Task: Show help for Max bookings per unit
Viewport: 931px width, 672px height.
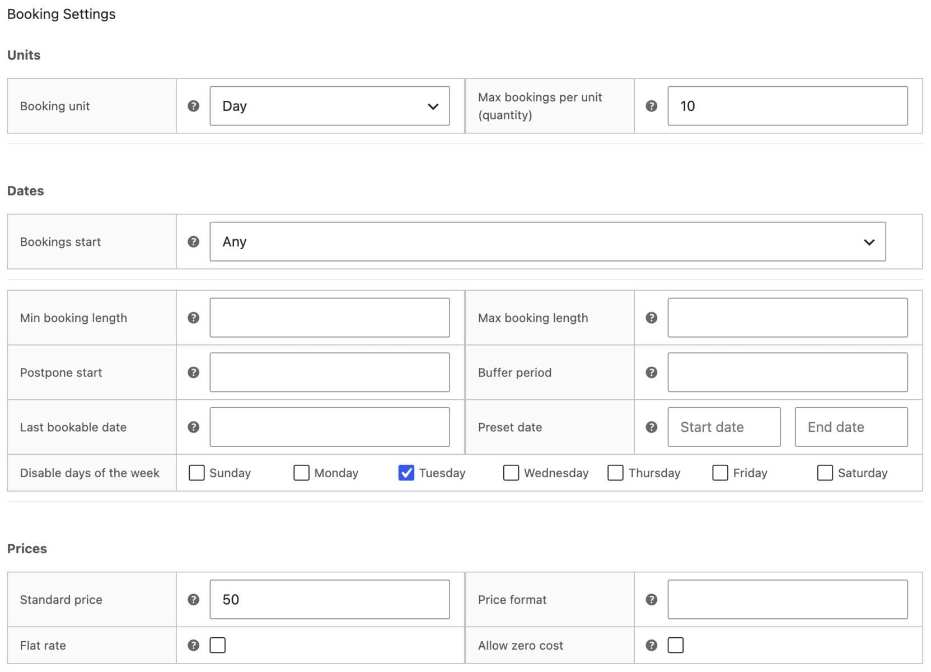Action: tap(651, 106)
